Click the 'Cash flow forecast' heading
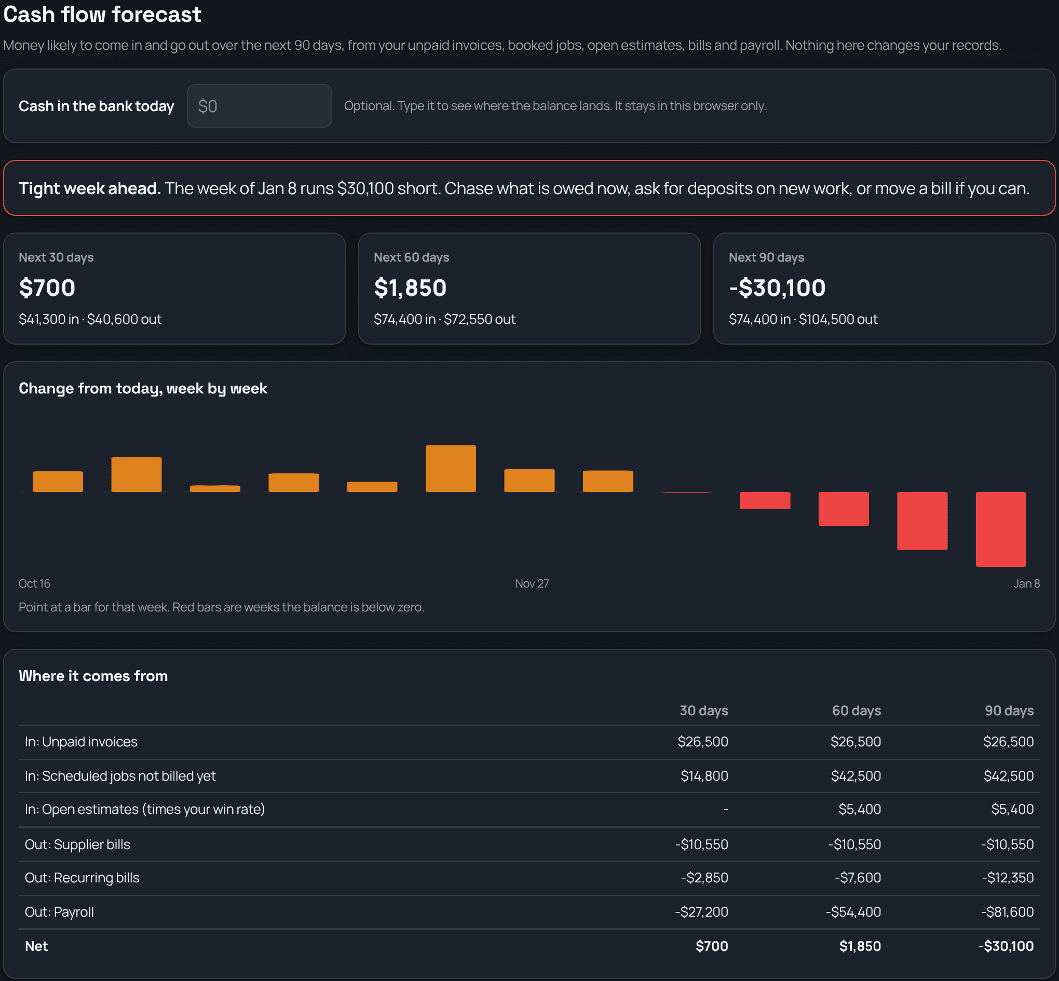The width and height of the screenshot is (1059, 981). click(x=102, y=15)
